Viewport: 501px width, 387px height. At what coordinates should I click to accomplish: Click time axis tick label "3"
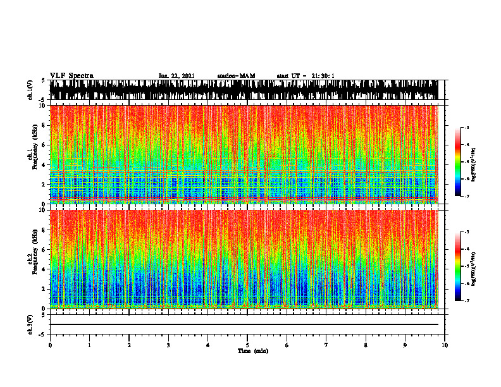(x=168, y=345)
